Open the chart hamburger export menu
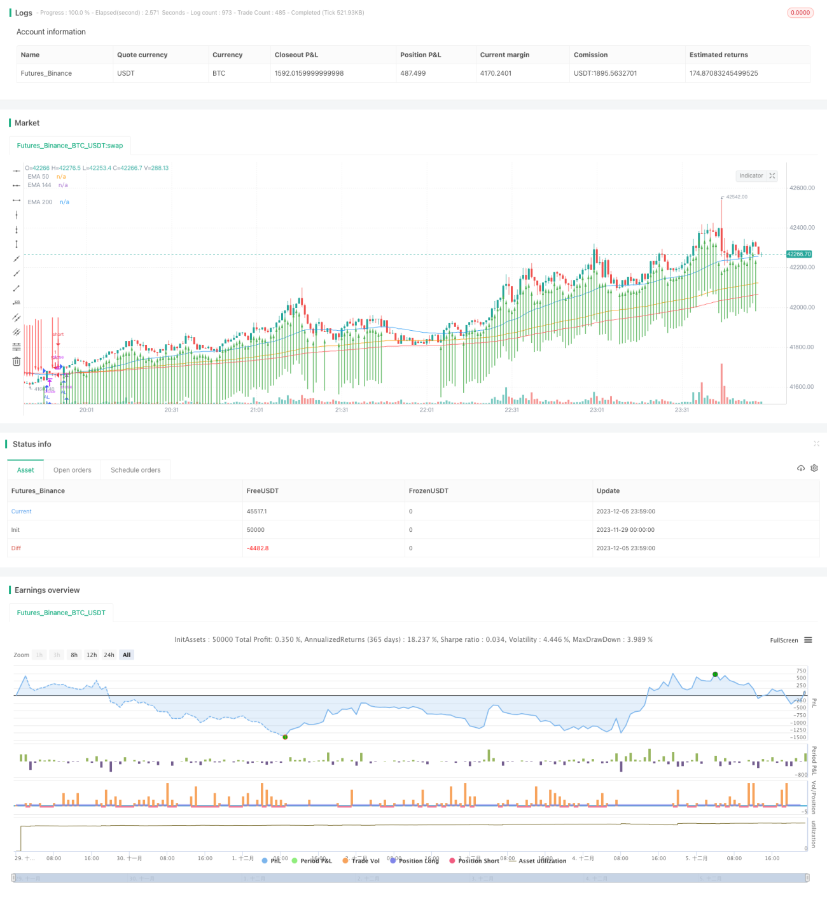This screenshot has height=897, width=827. pos(808,640)
